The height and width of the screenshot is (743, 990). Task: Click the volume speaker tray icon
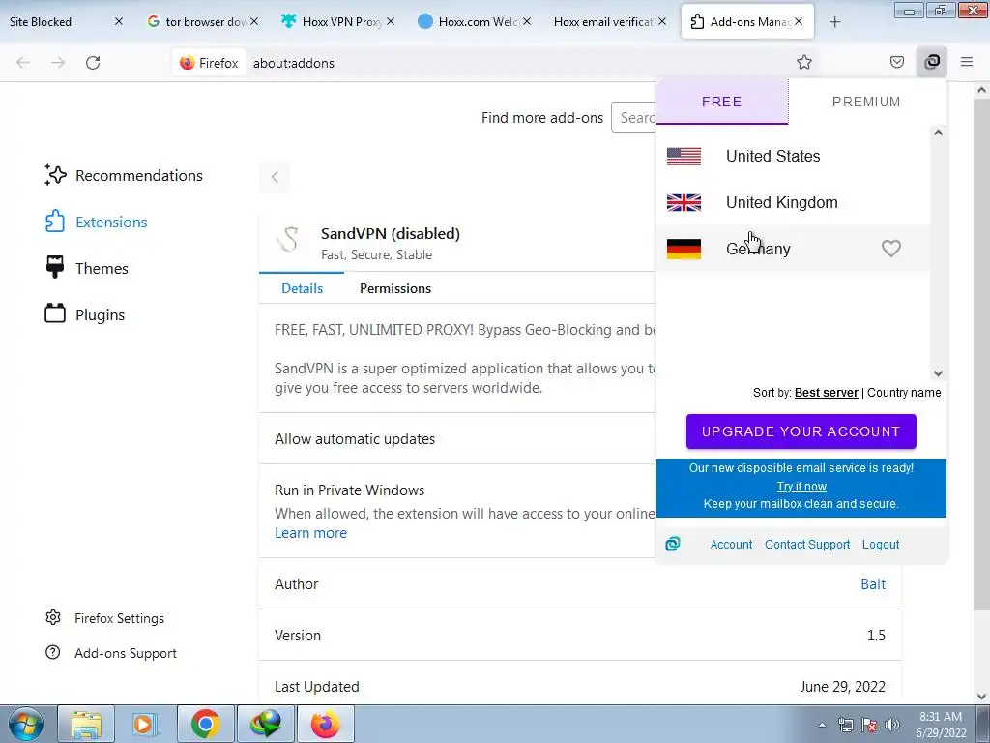tap(892, 724)
